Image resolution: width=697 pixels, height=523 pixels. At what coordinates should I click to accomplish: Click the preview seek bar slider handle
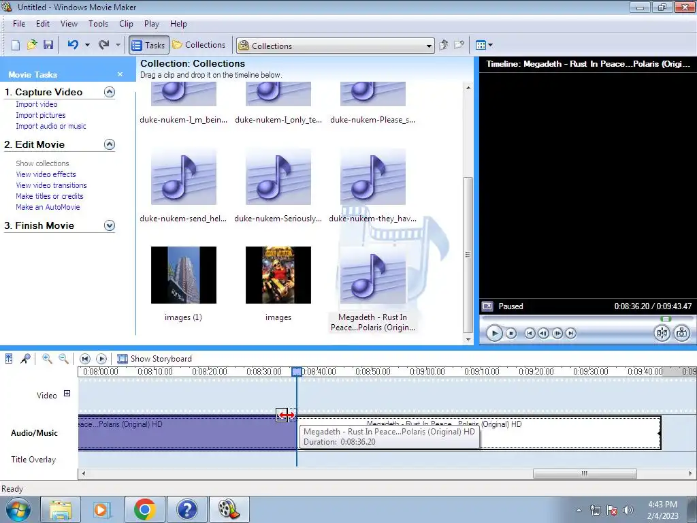666,319
